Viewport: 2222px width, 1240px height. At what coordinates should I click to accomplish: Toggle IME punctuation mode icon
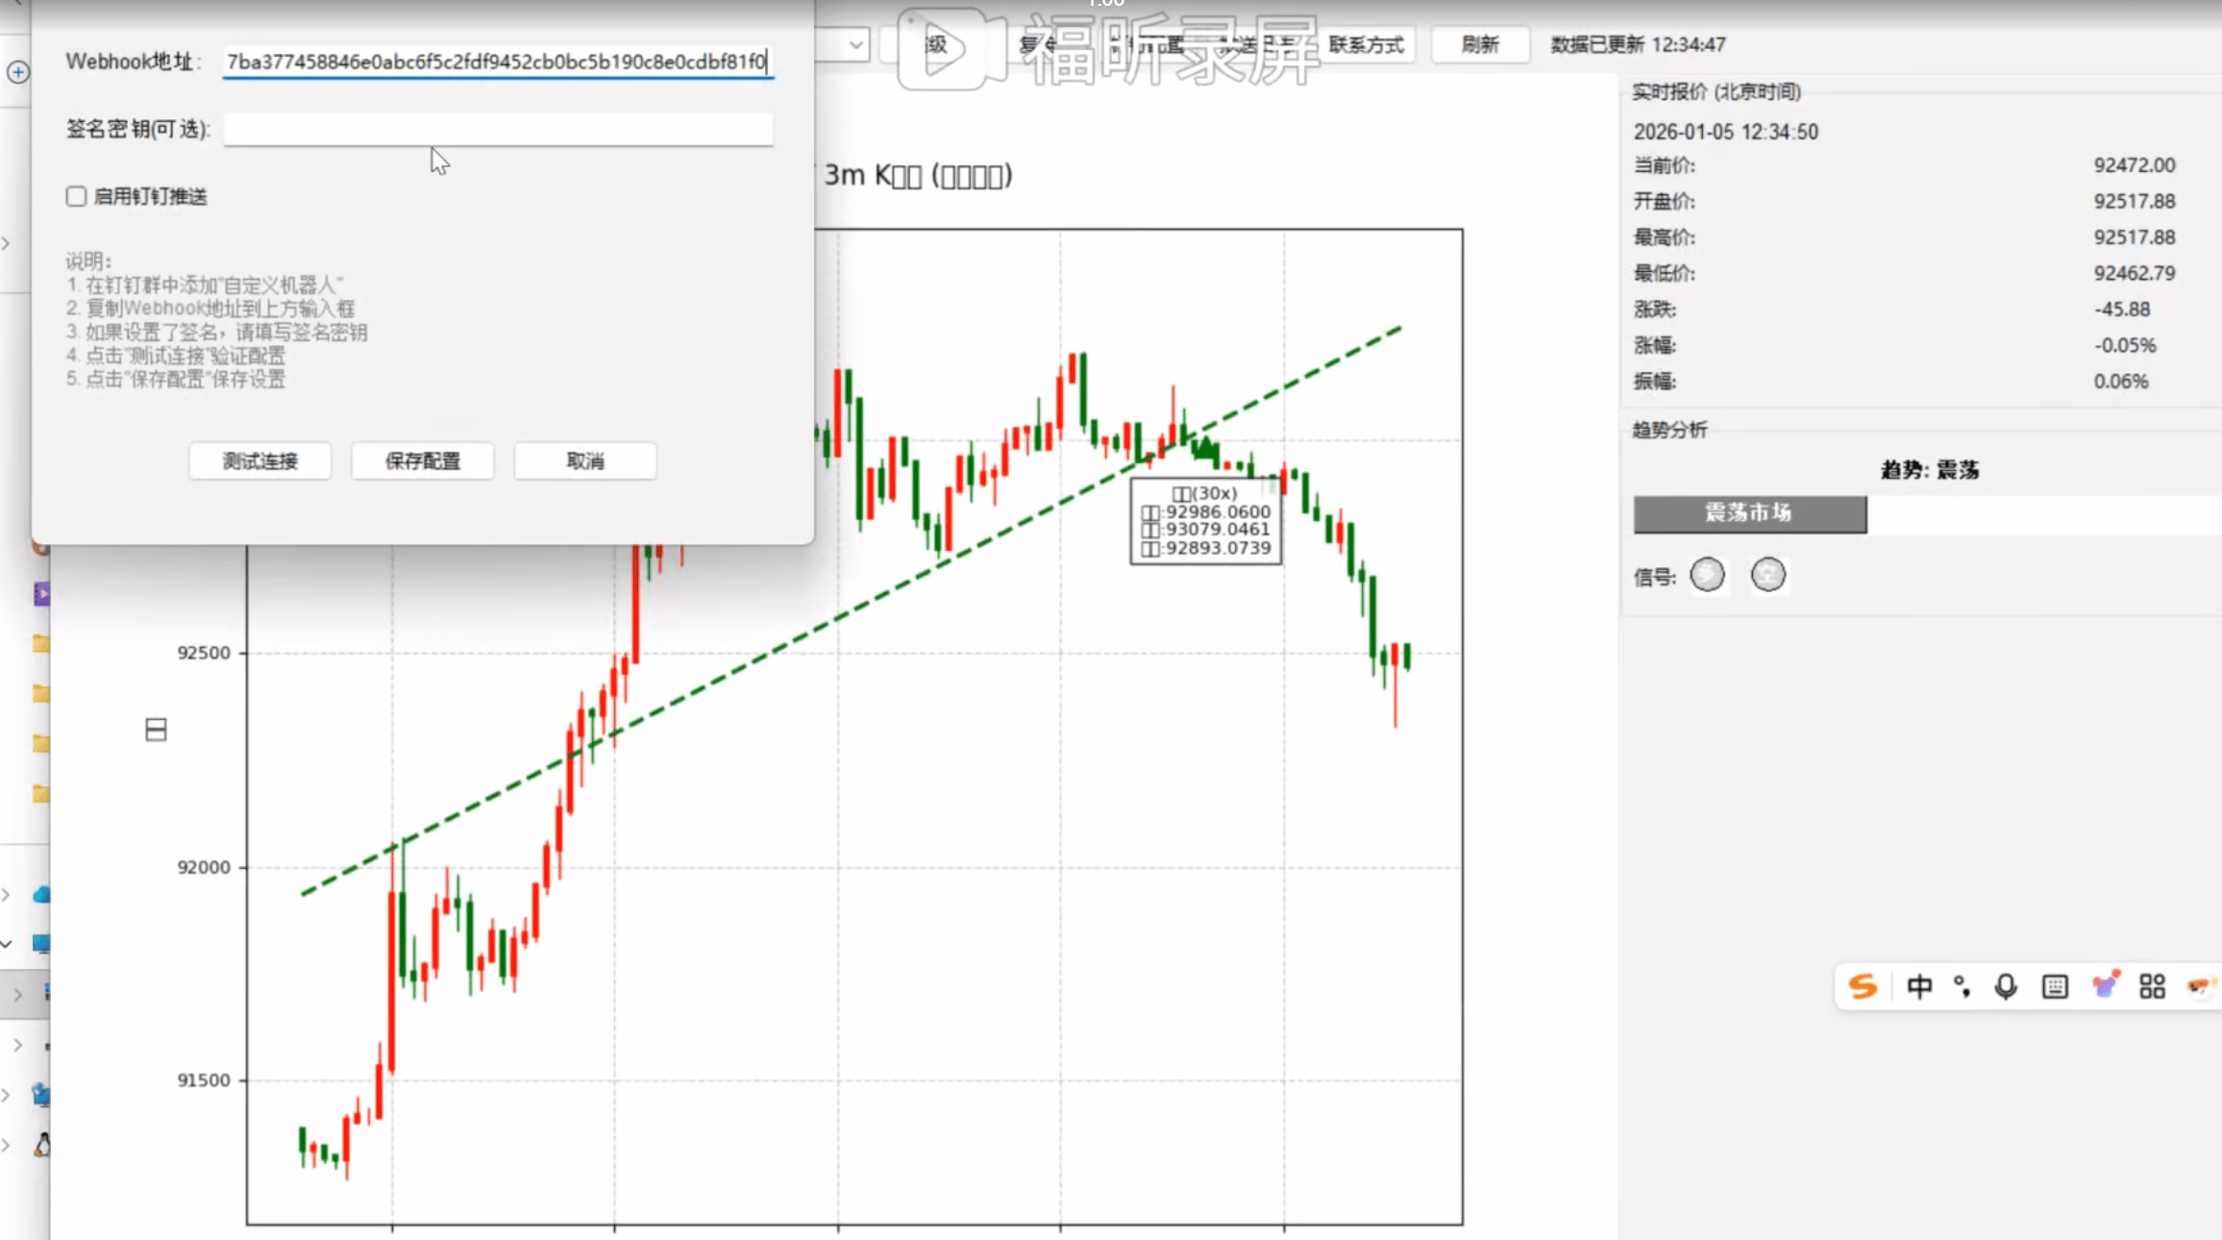pos(1962,986)
